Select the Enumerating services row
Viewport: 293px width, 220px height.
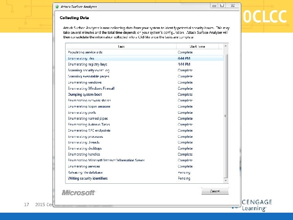[144, 166]
